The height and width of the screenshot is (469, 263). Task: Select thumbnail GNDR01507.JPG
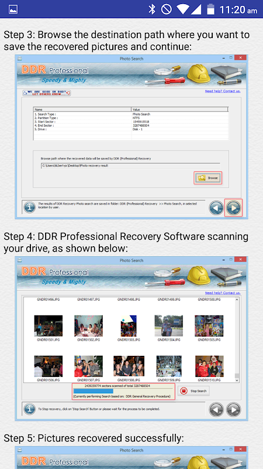(89, 366)
